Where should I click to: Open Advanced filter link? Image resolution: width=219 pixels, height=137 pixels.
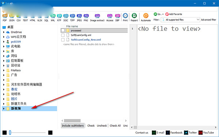(x=209, y=20)
